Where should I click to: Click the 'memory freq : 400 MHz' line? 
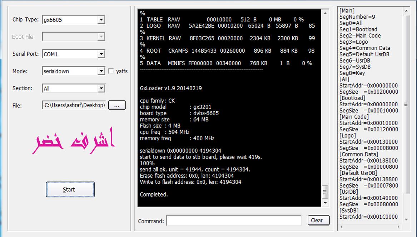[x=177, y=138]
